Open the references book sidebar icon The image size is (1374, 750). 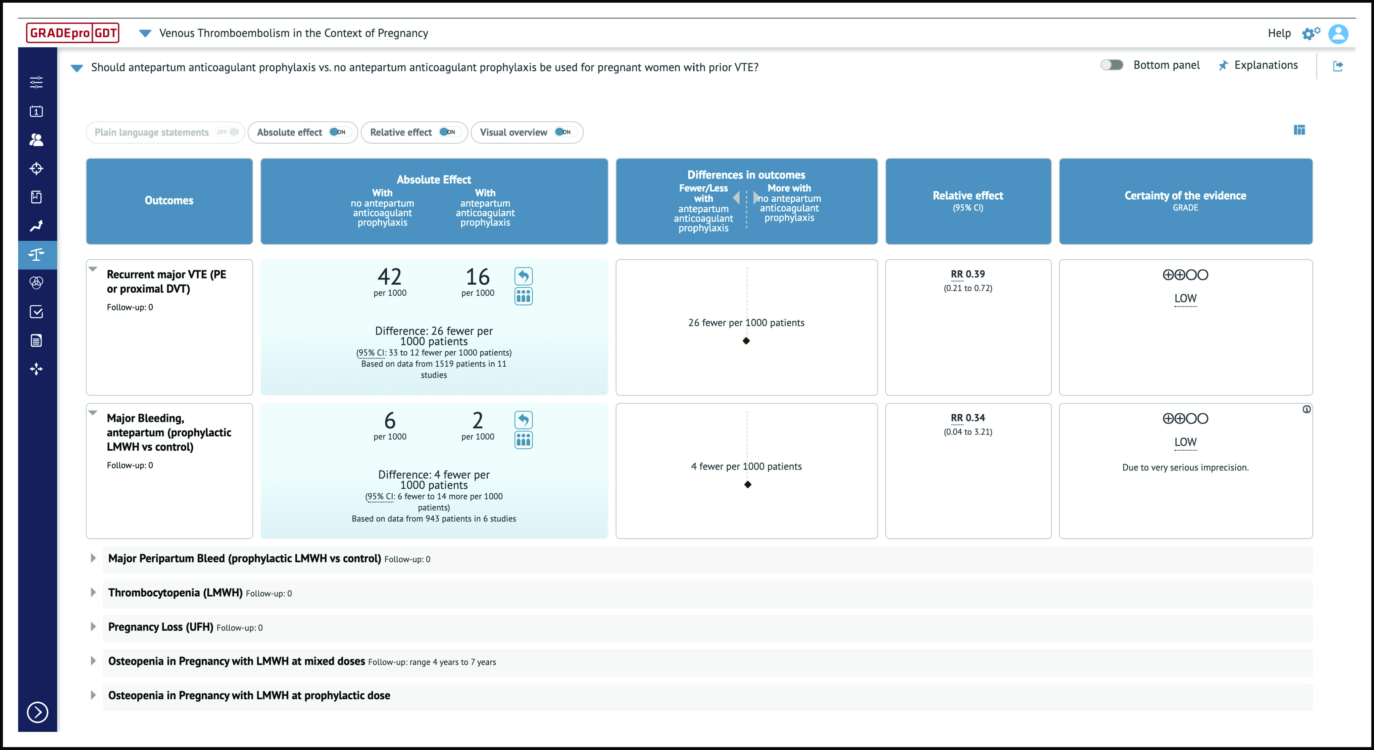36,197
